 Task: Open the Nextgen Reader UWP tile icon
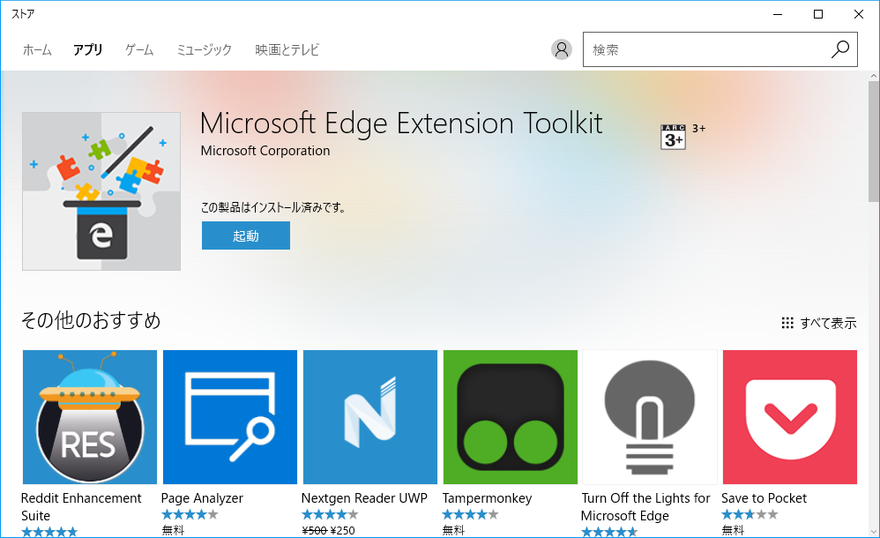click(370, 416)
